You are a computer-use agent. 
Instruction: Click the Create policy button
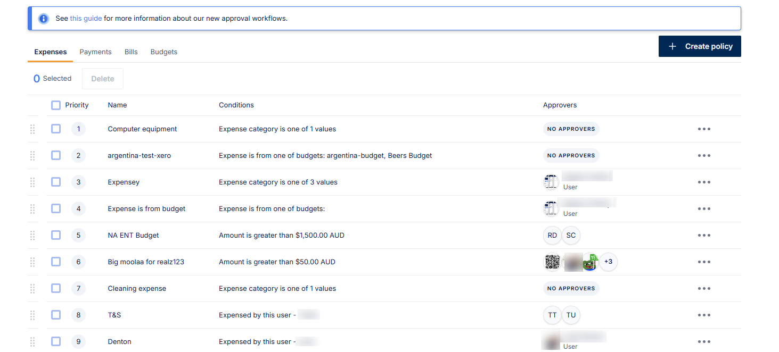click(700, 46)
